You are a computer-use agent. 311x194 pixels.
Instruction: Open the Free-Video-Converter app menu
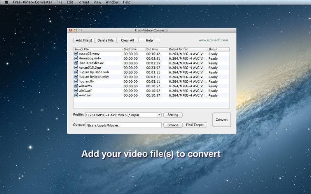point(33,2)
